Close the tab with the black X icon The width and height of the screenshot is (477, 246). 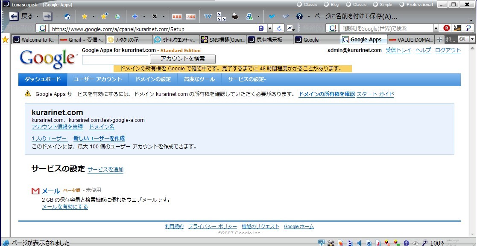[x=155, y=17]
